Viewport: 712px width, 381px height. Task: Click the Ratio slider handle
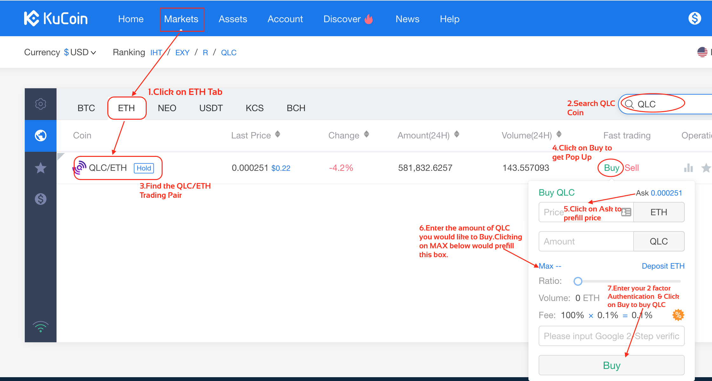click(x=578, y=281)
